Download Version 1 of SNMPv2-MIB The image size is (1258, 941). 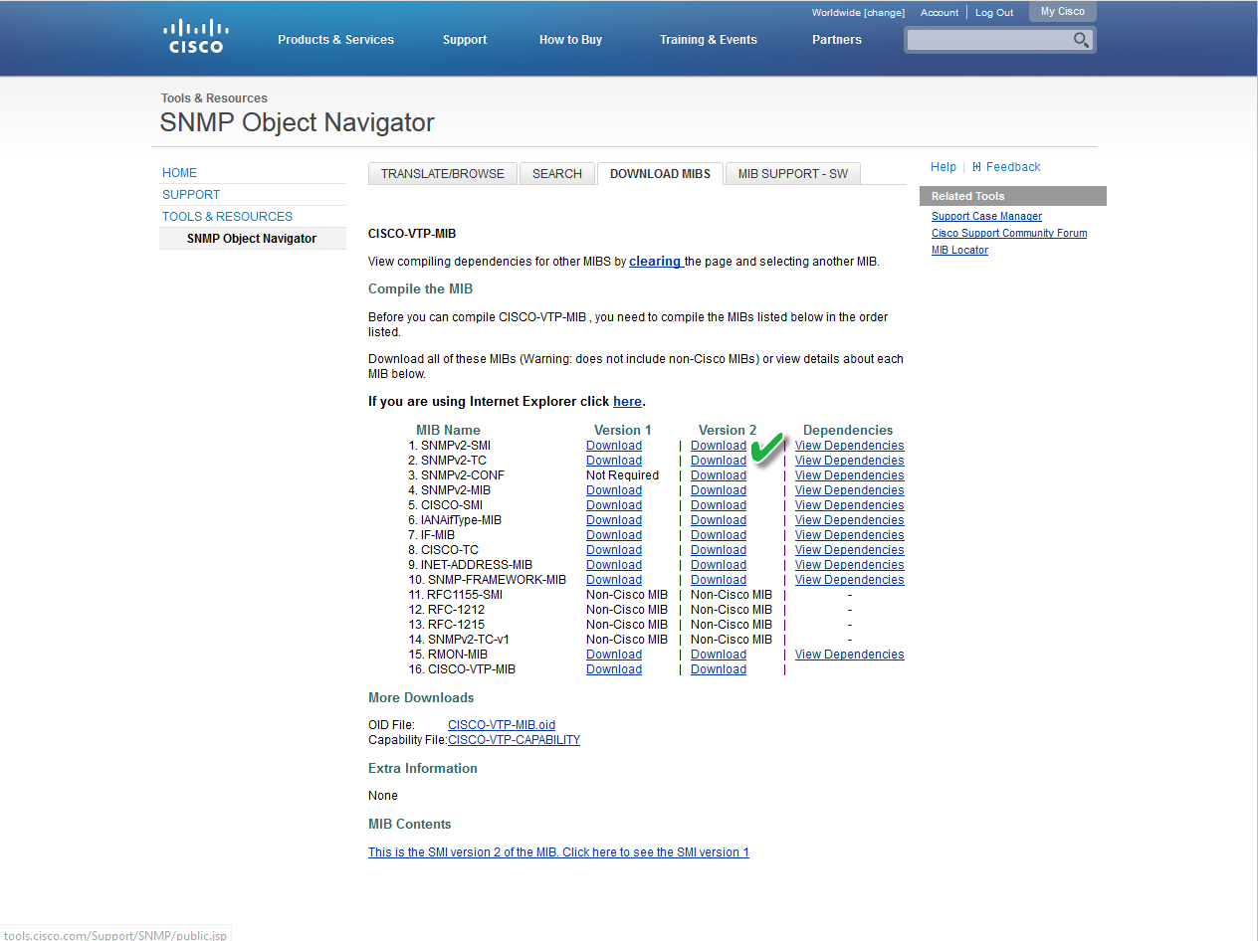(x=614, y=490)
